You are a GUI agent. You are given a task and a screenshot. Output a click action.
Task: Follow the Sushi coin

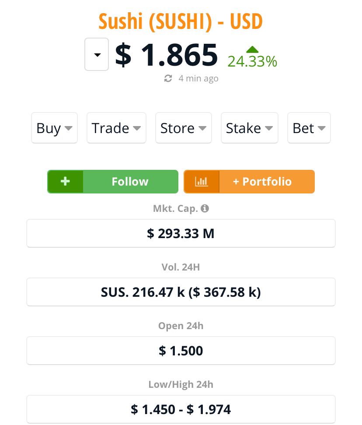[113, 181]
